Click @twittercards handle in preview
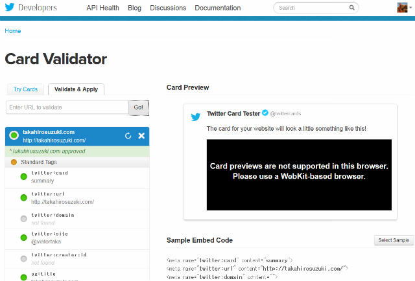 (285, 114)
